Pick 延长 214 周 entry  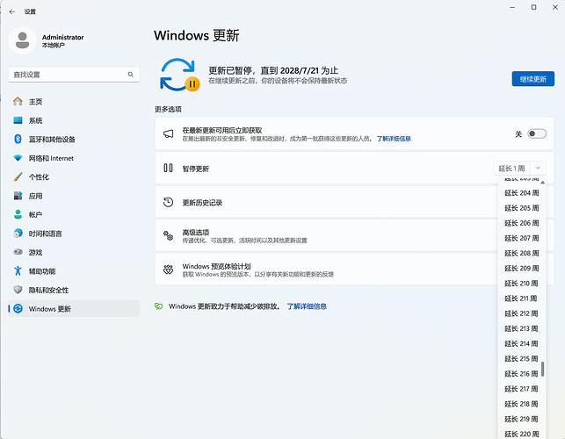(x=521, y=343)
